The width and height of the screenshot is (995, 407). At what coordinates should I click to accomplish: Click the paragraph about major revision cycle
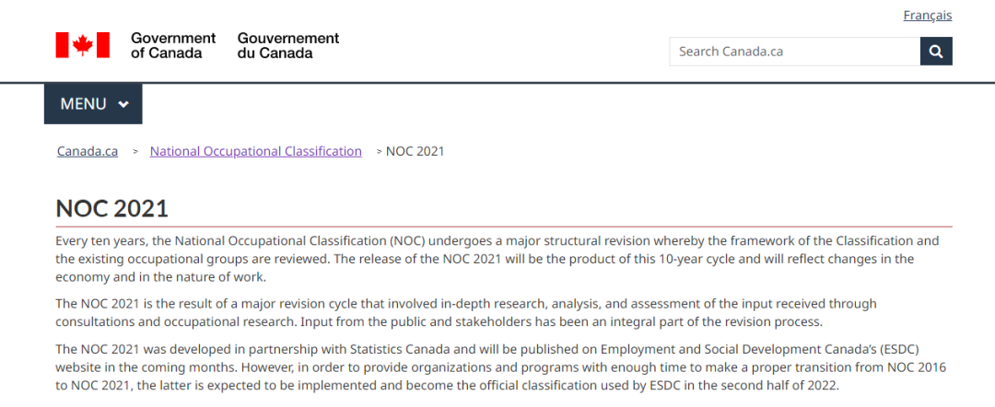[x=466, y=312]
